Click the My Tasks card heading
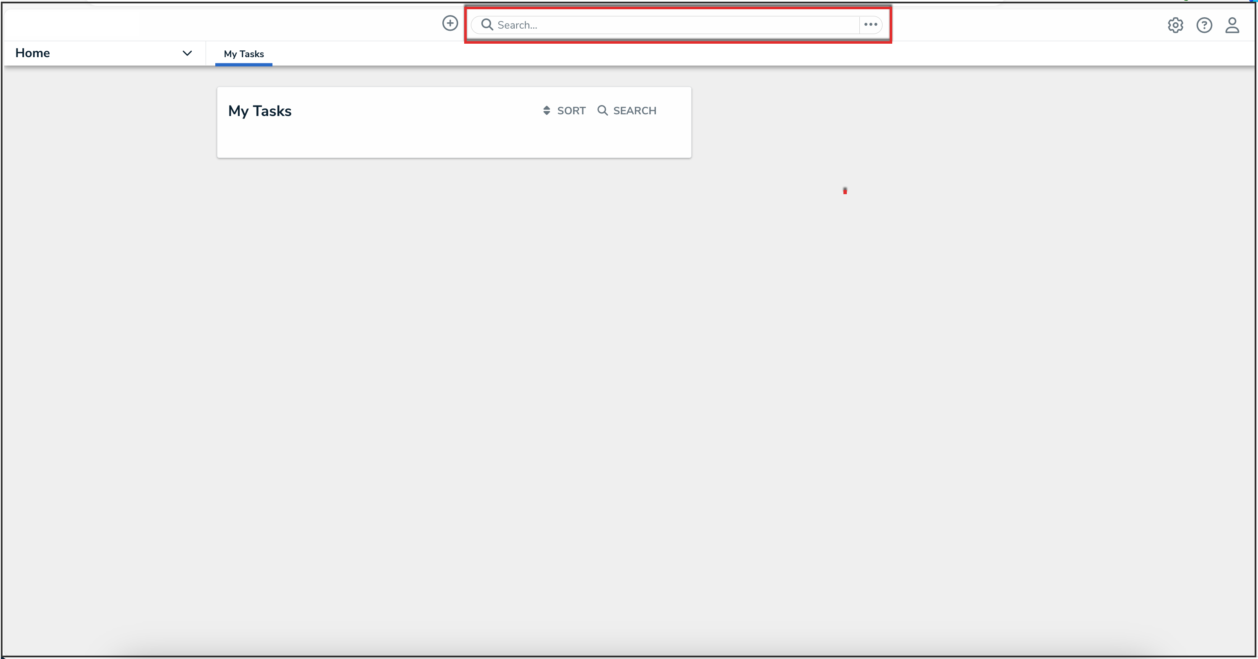The image size is (1258, 659). coord(259,111)
